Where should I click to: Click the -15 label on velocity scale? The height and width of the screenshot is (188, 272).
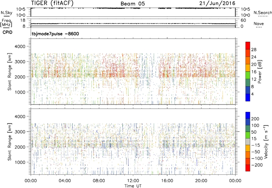(256, 145)
